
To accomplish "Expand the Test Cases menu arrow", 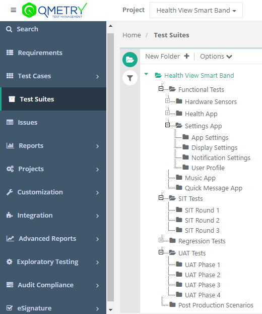I will coord(97,77).
